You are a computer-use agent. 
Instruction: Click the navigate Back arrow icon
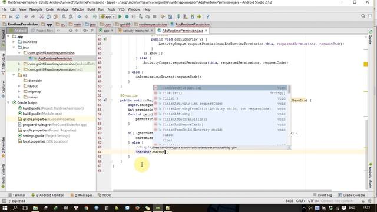click(x=80, y=16)
